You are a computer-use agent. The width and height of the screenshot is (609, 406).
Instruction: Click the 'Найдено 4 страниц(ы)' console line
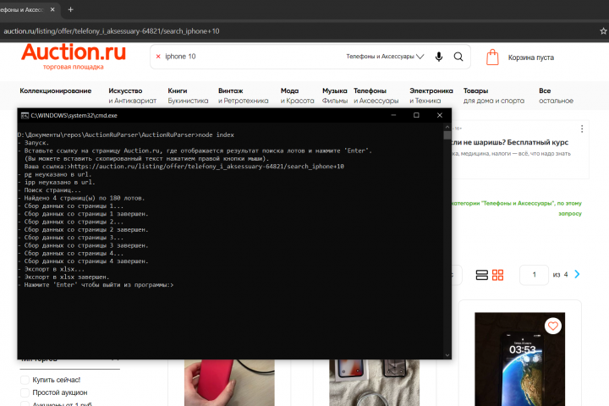click(x=85, y=198)
